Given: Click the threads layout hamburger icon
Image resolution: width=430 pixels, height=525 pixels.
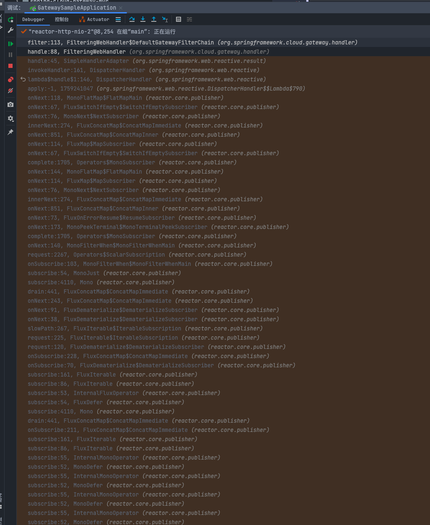Looking at the screenshot, I should pos(118,19).
